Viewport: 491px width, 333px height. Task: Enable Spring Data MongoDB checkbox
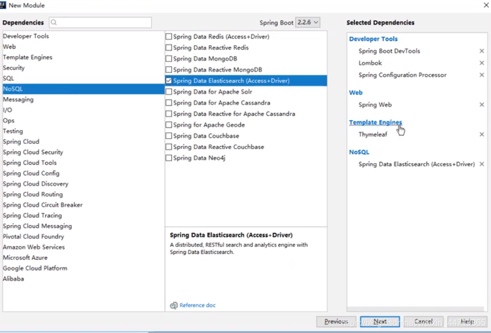pos(169,58)
